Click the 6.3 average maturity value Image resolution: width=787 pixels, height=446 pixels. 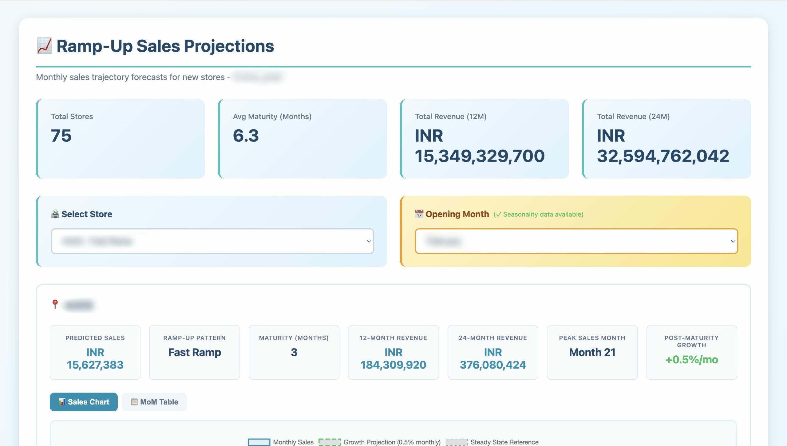click(246, 136)
